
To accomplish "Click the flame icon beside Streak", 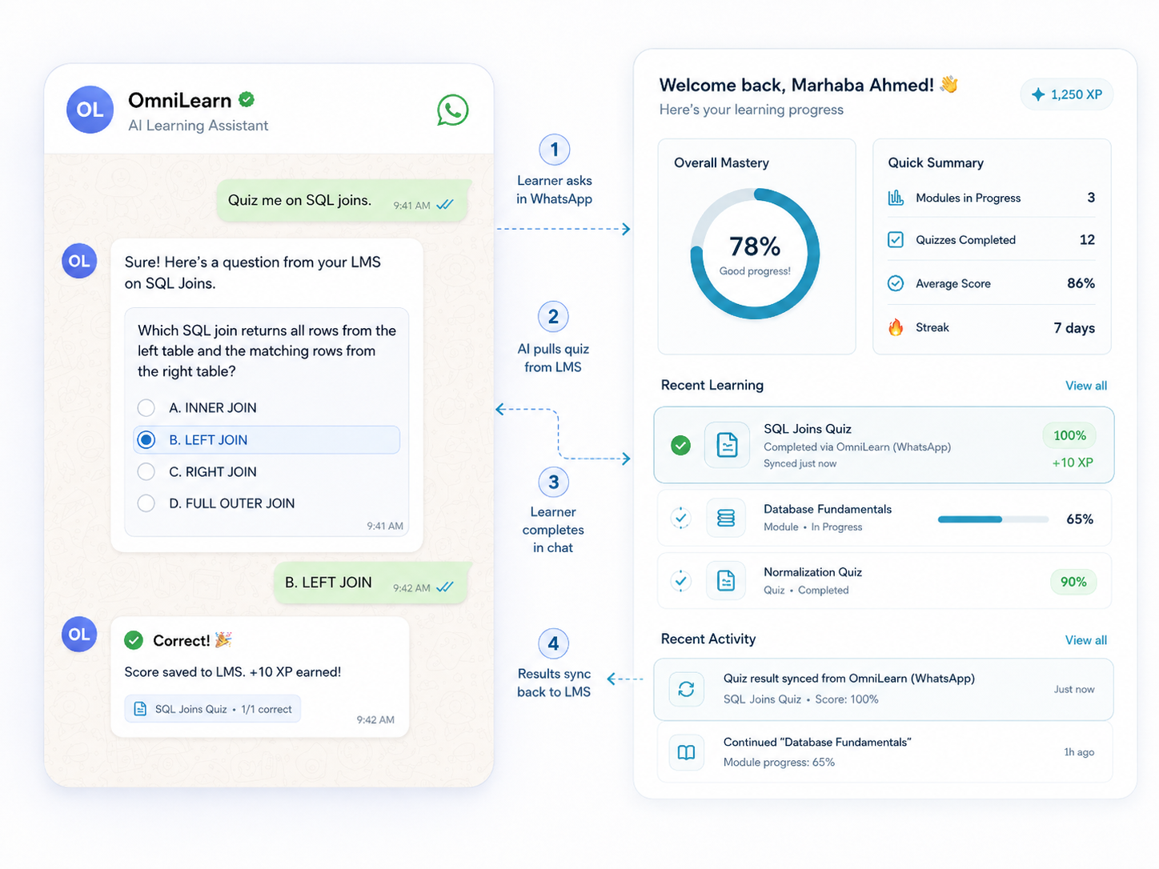I will (x=896, y=327).
